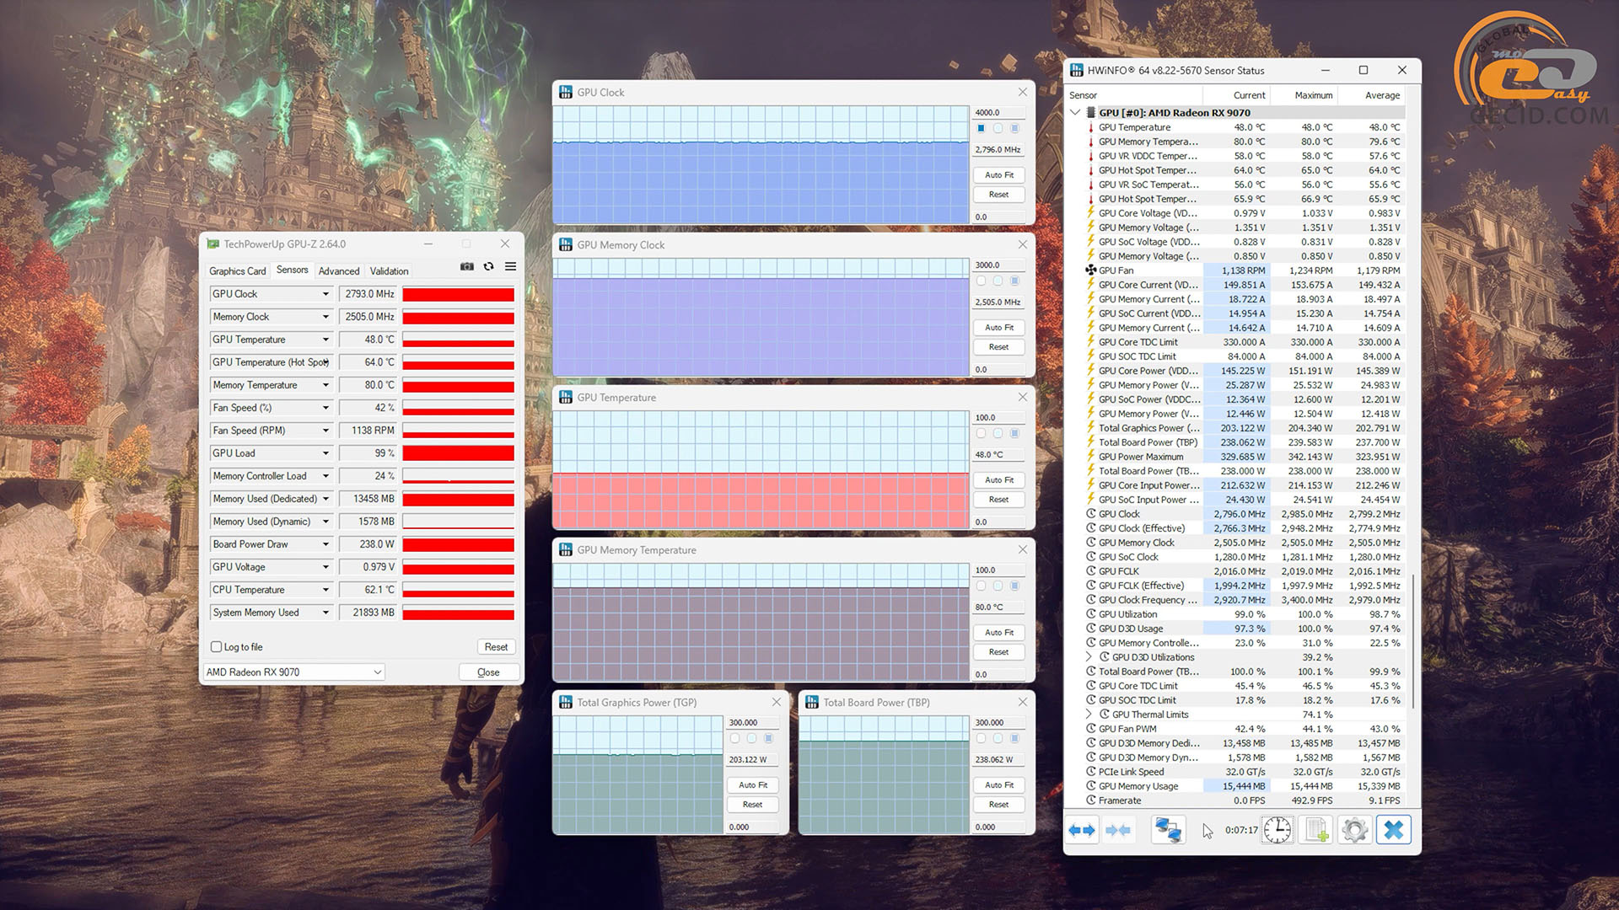Click Auto Fit in the GPU Temperature graph
This screenshot has width=1619, height=910.
[999, 480]
